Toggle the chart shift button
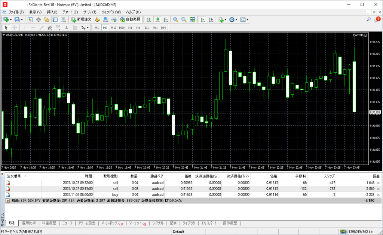The height and width of the screenshot is (235, 383). point(211,19)
